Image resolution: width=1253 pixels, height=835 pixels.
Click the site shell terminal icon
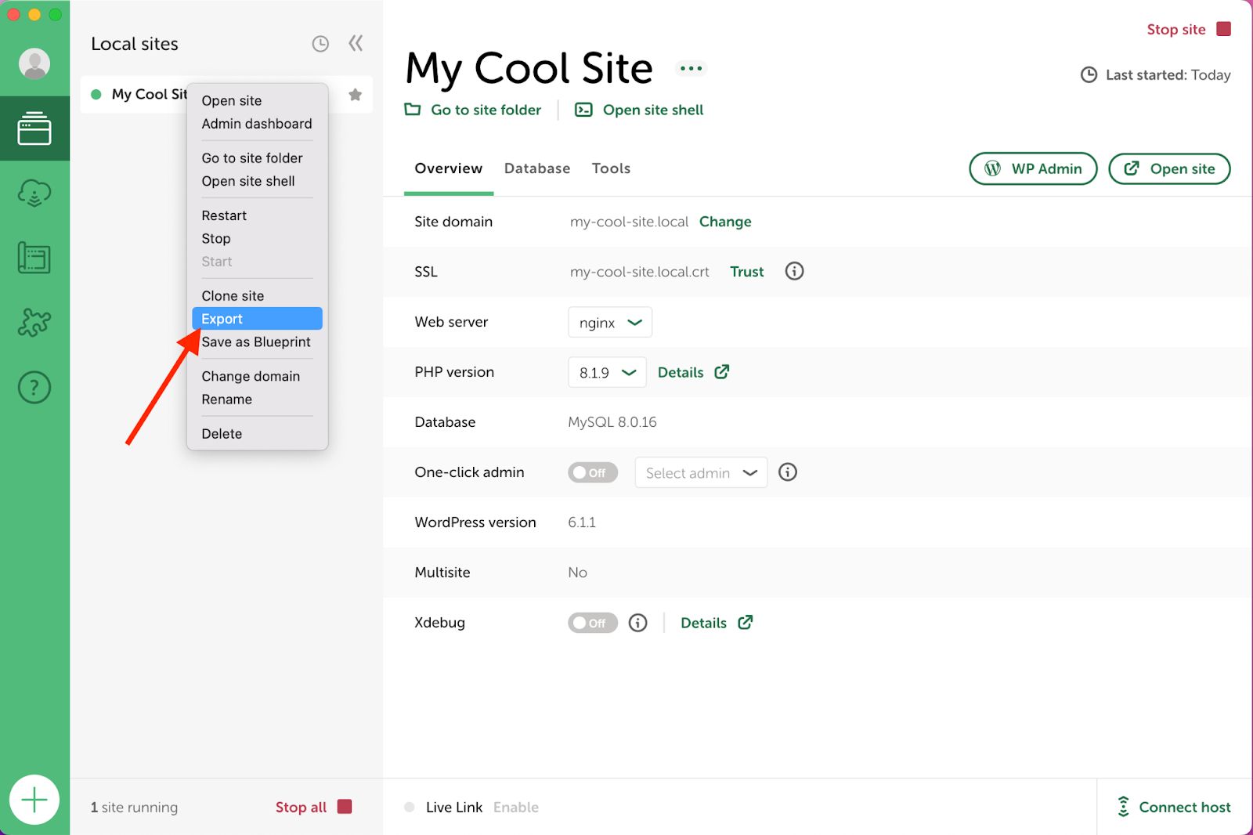click(583, 110)
